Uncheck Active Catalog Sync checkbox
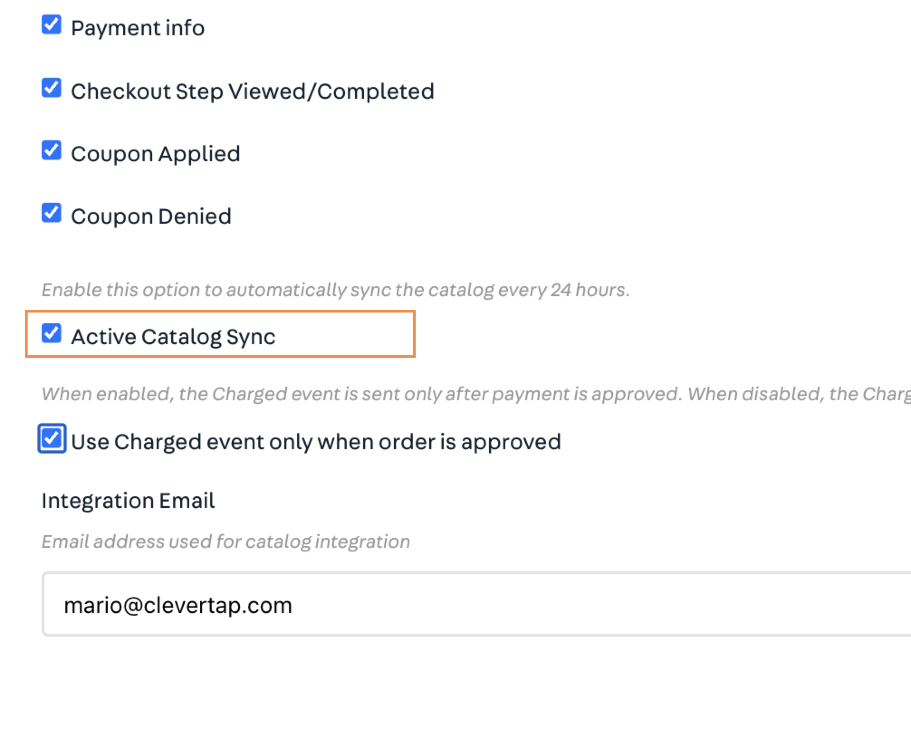This screenshot has width=911, height=729. pos(51,333)
